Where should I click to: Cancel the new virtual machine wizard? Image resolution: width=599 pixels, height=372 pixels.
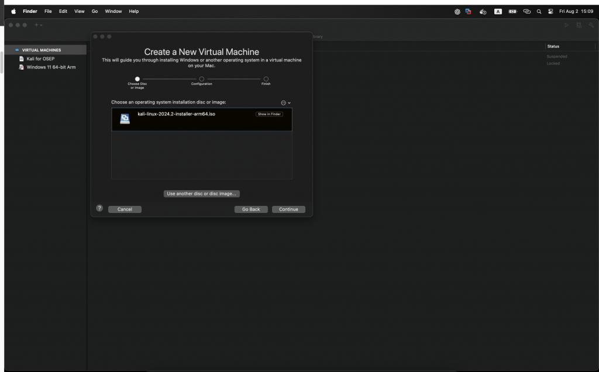(x=125, y=209)
